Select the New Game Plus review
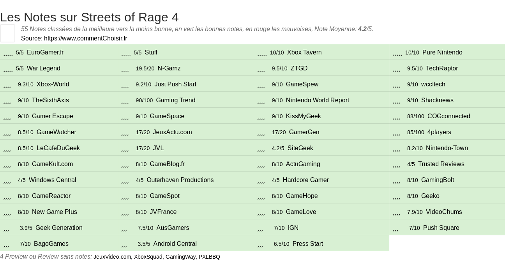 tap(58, 212)
